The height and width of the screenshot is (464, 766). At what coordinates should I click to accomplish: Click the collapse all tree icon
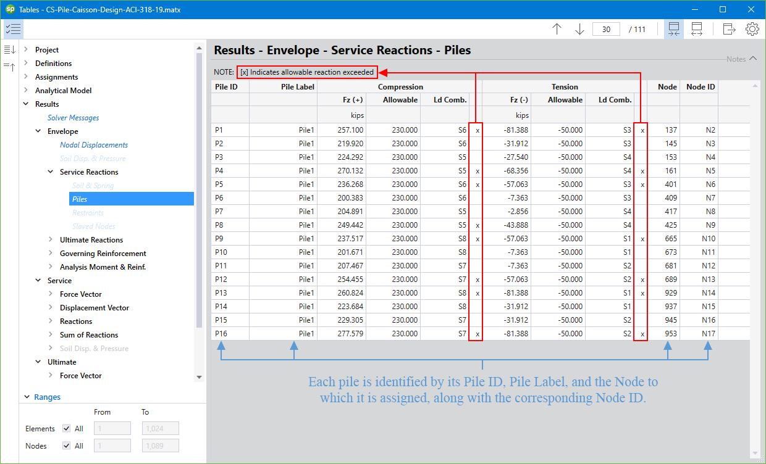(x=9, y=66)
